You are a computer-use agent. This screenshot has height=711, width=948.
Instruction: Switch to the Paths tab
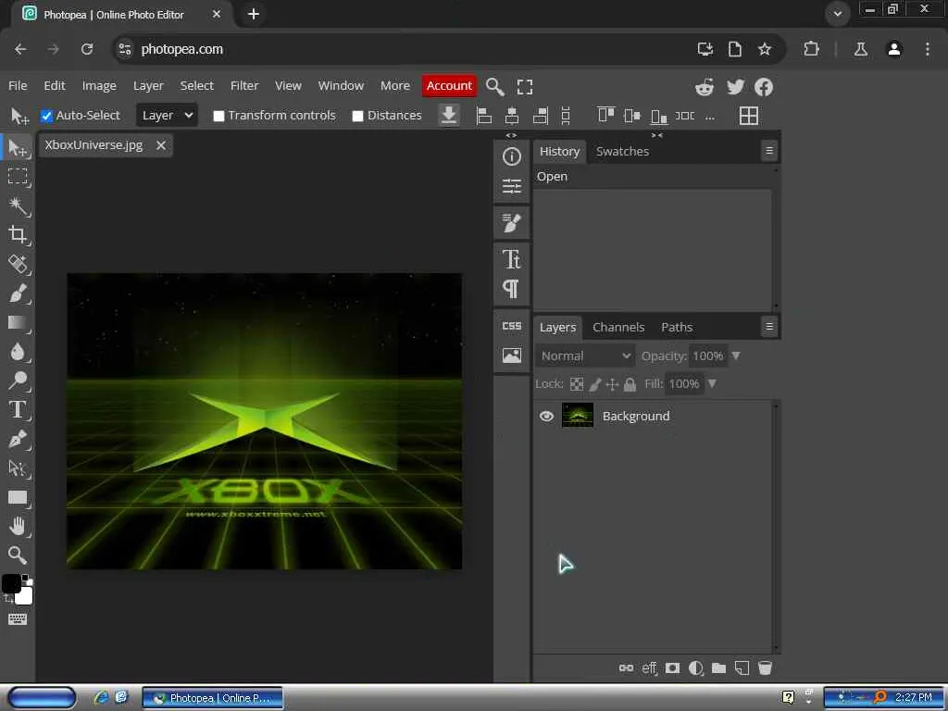[677, 327]
